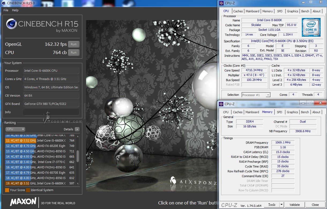Minimize the upper CPU-Z CPU window
The height and width of the screenshot is (209, 327).
pyautogui.click(x=304, y=2)
